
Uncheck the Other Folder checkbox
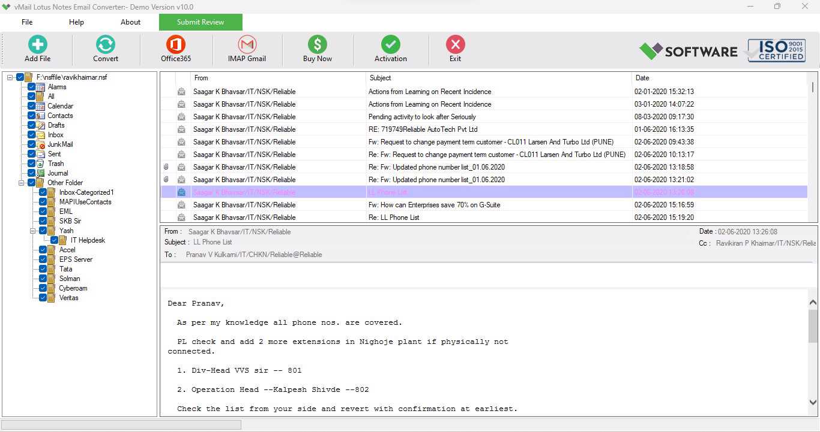[x=32, y=183]
